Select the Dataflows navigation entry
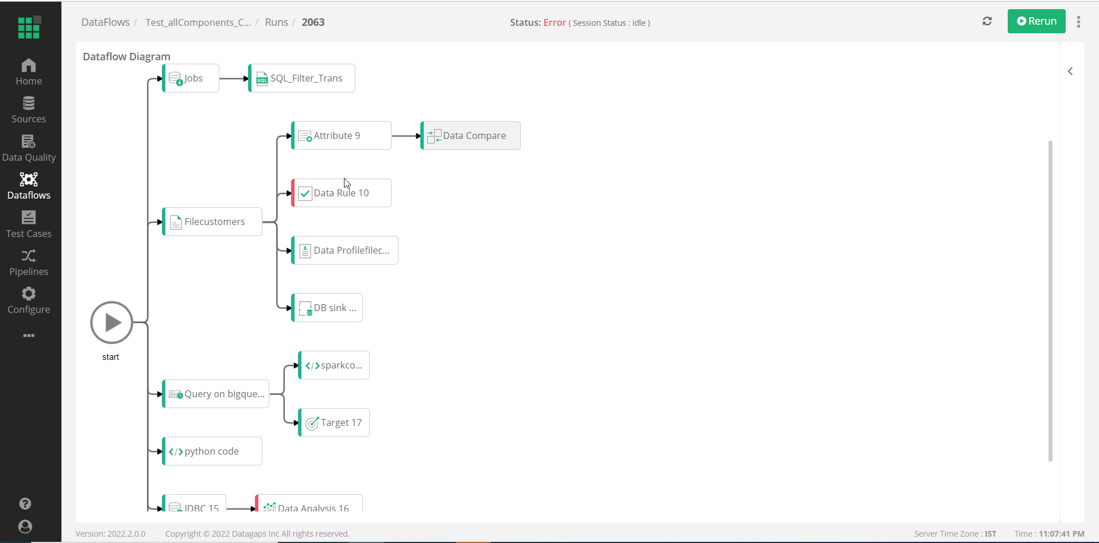This screenshot has height=543, width=1099. coord(29,187)
